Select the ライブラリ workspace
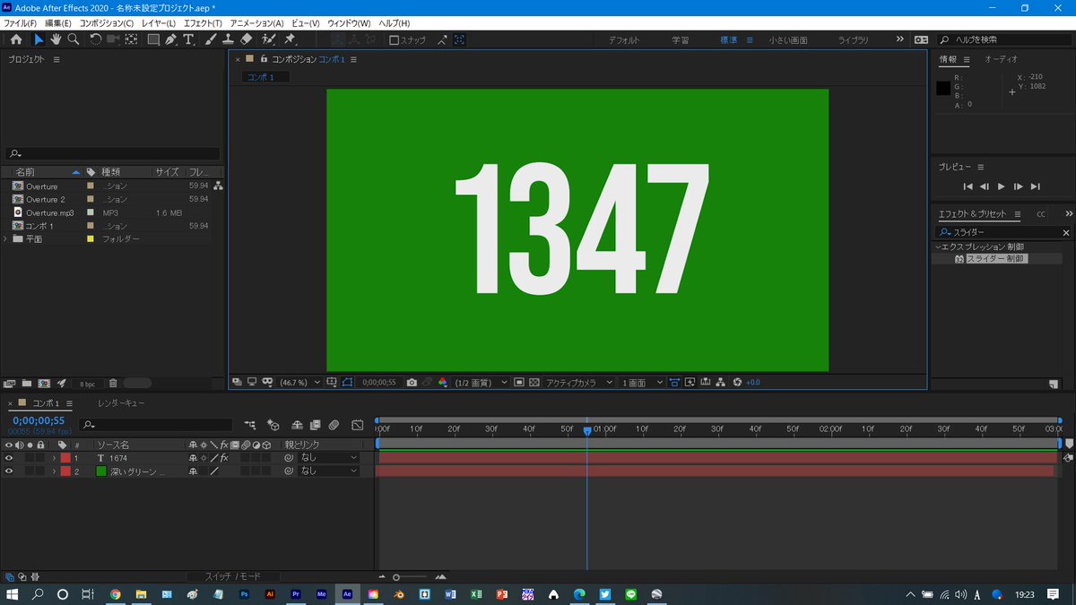1076x605 pixels. coord(853,40)
